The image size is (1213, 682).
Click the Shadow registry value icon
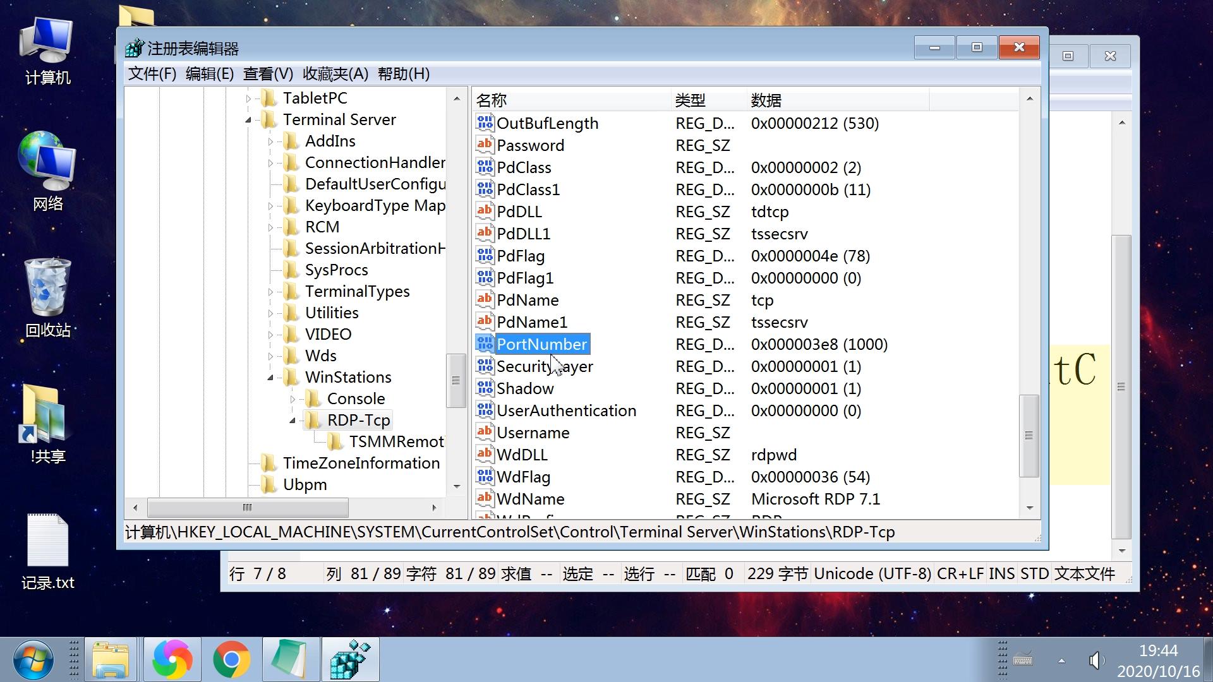pyautogui.click(x=484, y=387)
